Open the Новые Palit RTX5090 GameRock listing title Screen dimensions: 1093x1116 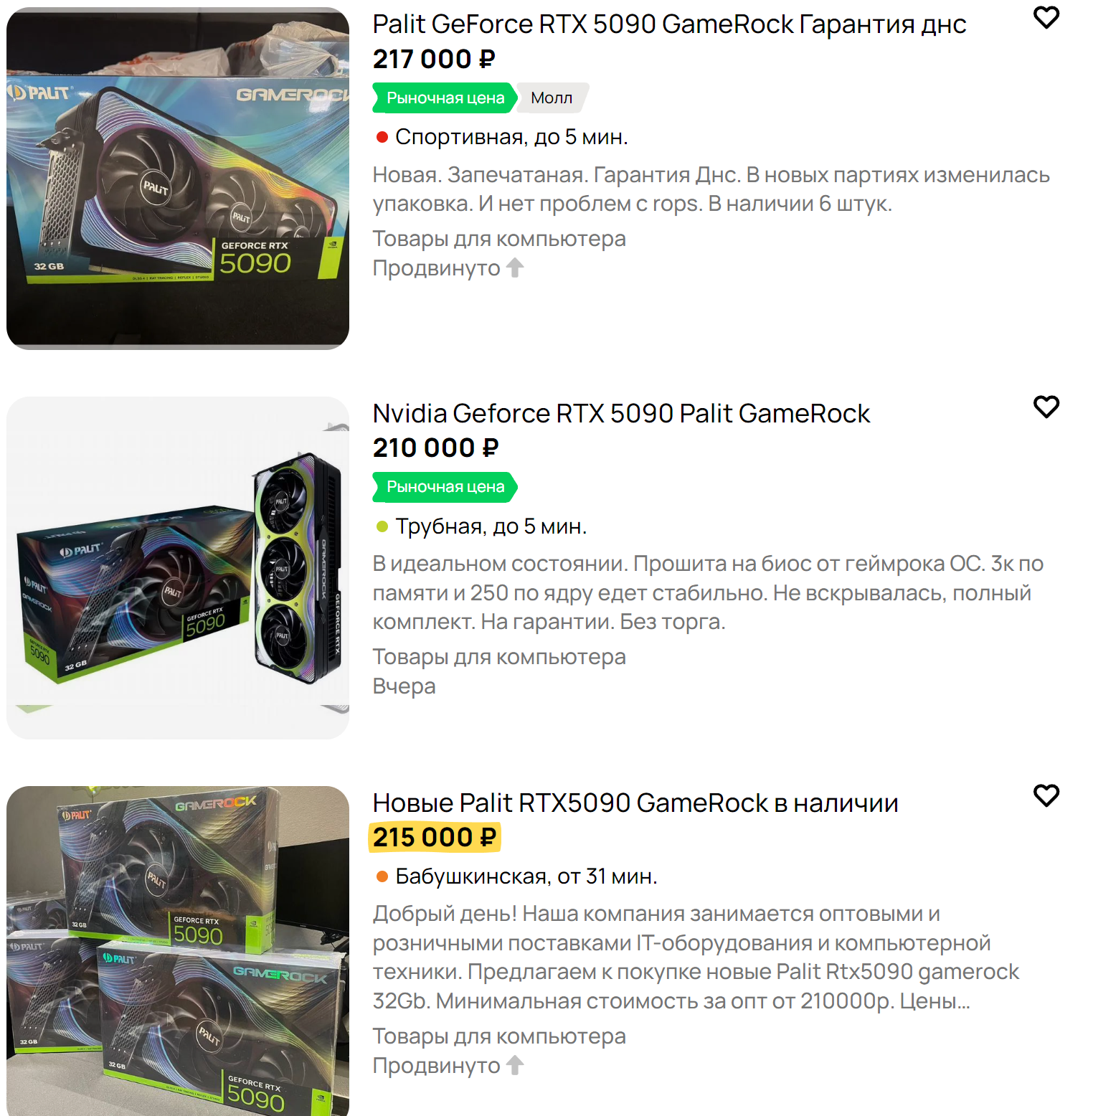[x=635, y=803]
